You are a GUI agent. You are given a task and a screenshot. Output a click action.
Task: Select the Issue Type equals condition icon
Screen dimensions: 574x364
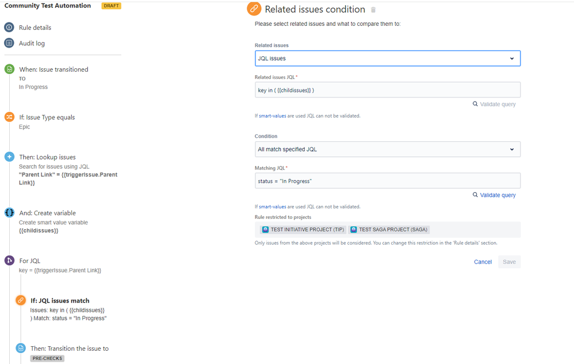[x=10, y=117]
